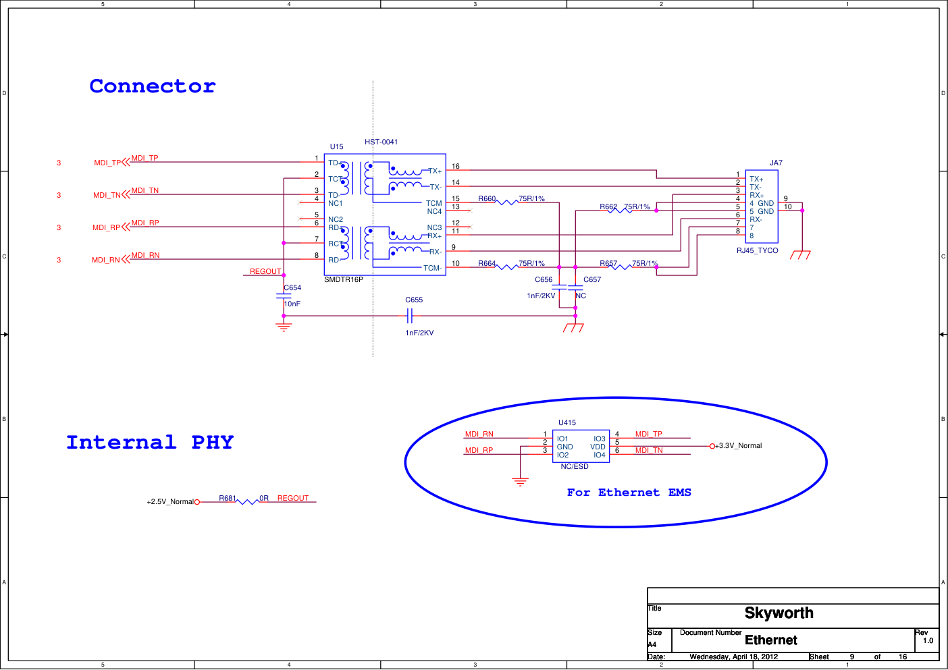Select the R657 resistor symbol
The width and height of the screenshot is (948, 670).
tap(621, 267)
